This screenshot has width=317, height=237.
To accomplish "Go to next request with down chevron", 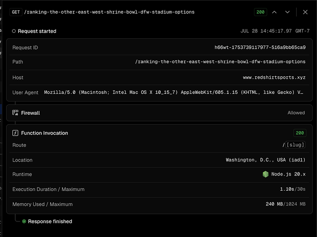I will click(x=287, y=12).
